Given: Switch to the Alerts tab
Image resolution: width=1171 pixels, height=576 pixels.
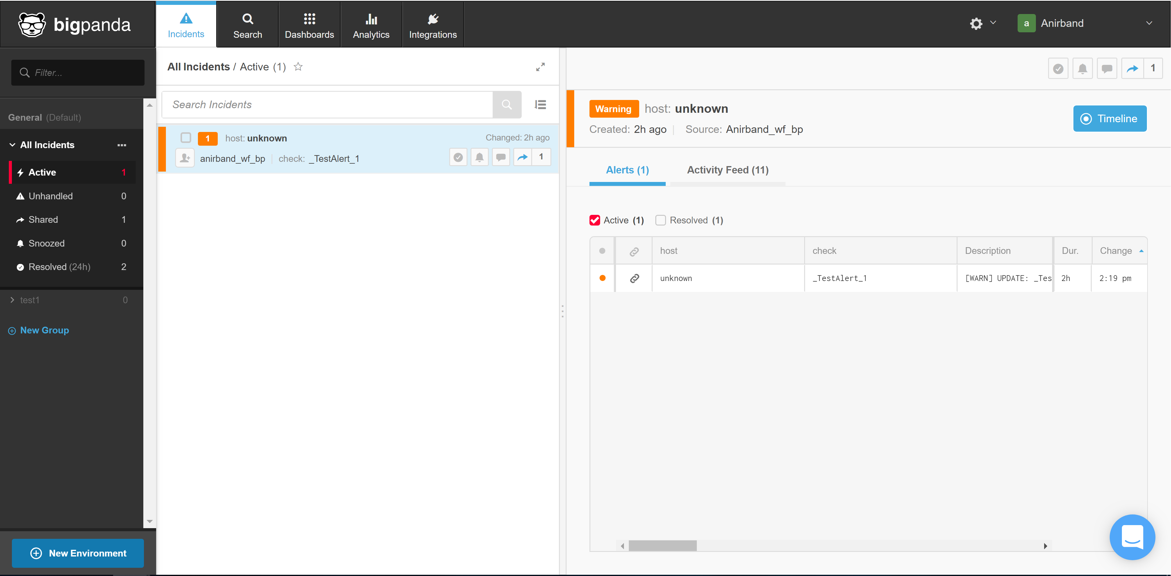Looking at the screenshot, I should pyautogui.click(x=627, y=170).
